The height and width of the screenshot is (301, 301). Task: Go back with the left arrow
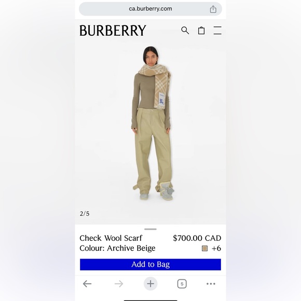point(87,283)
